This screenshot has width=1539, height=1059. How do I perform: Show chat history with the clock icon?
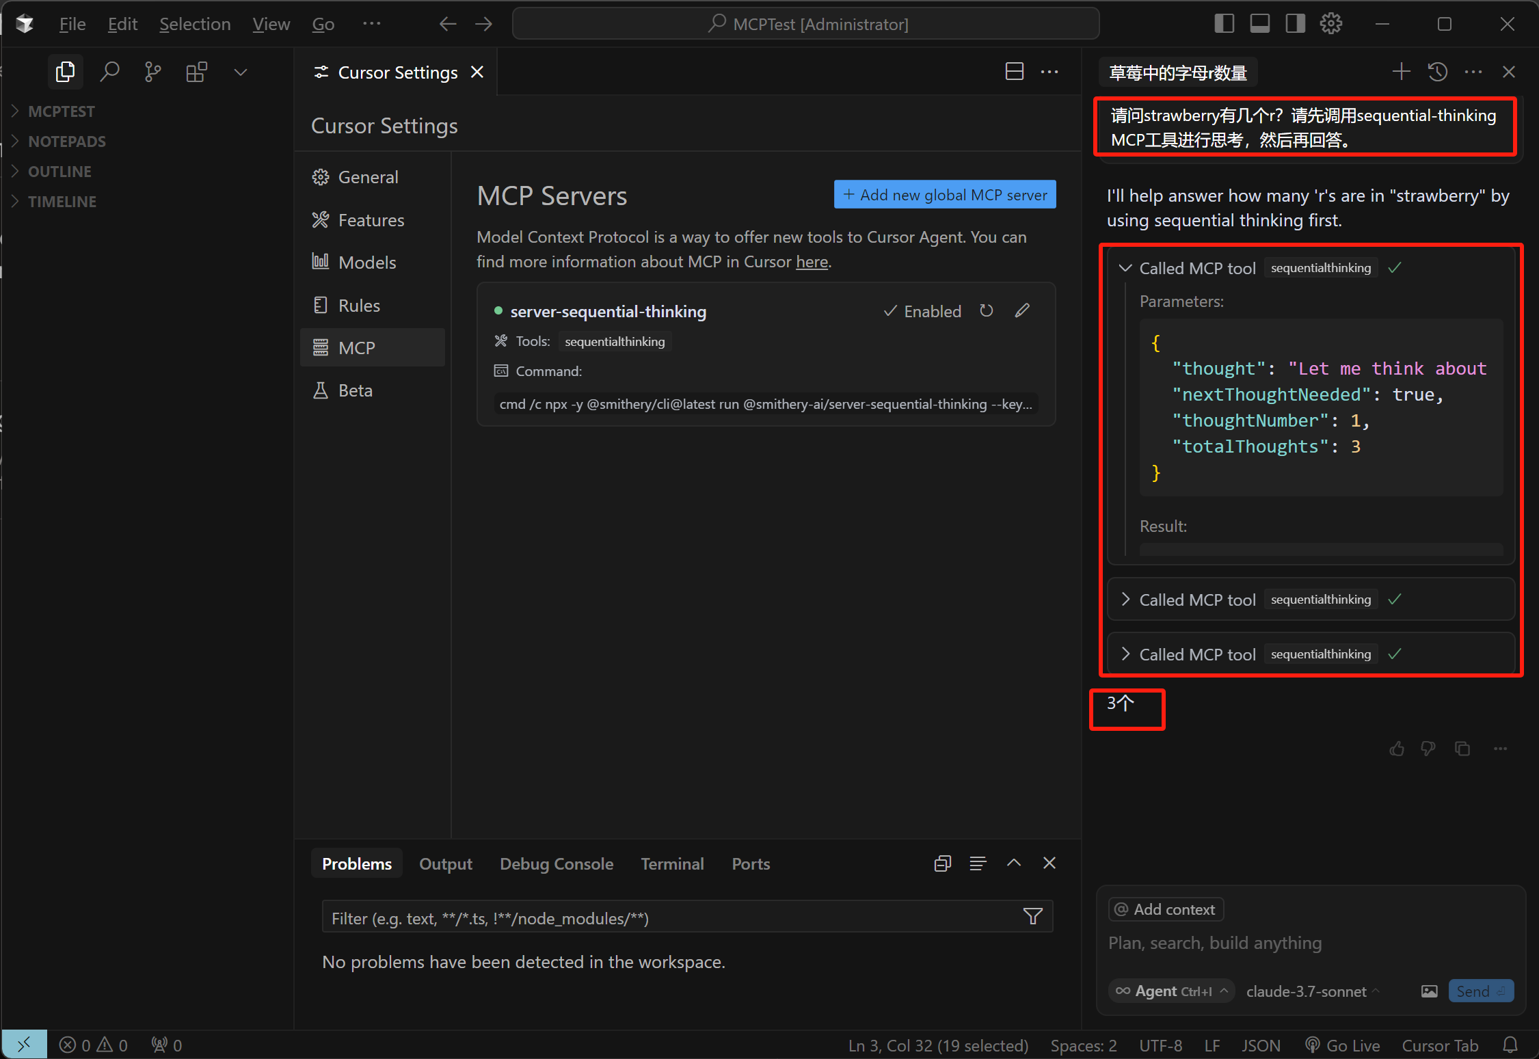(x=1437, y=72)
